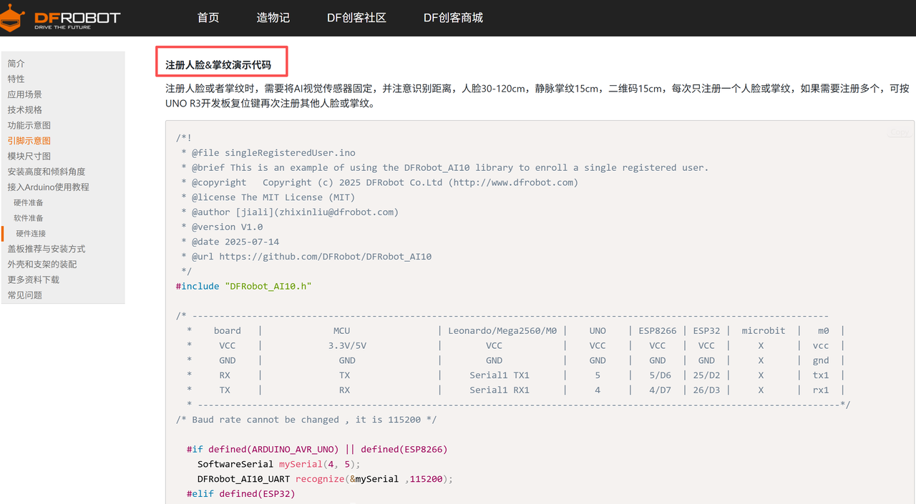
Task: Open 应用场景 section link
Action: point(25,94)
